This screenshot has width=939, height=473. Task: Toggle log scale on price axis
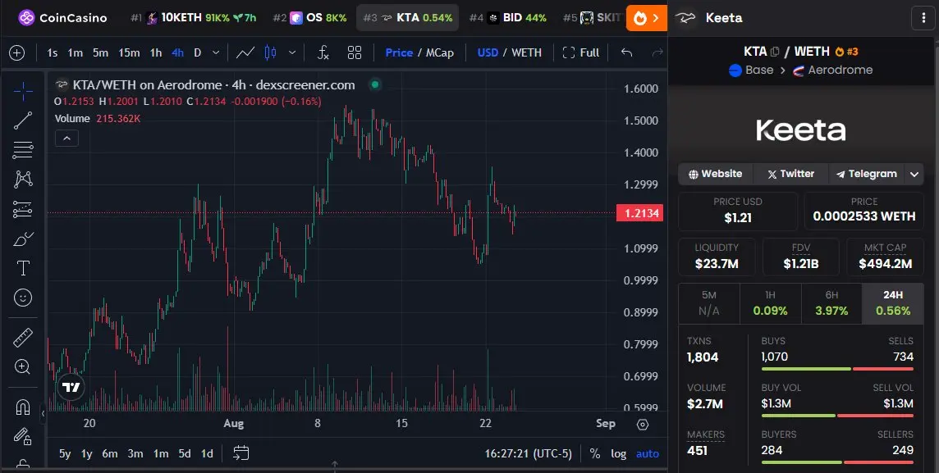tap(619, 454)
